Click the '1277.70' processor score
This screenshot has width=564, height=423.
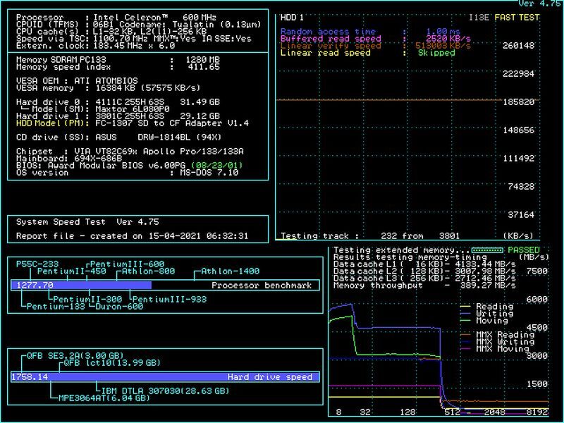pyautogui.click(x=35, y=286)
